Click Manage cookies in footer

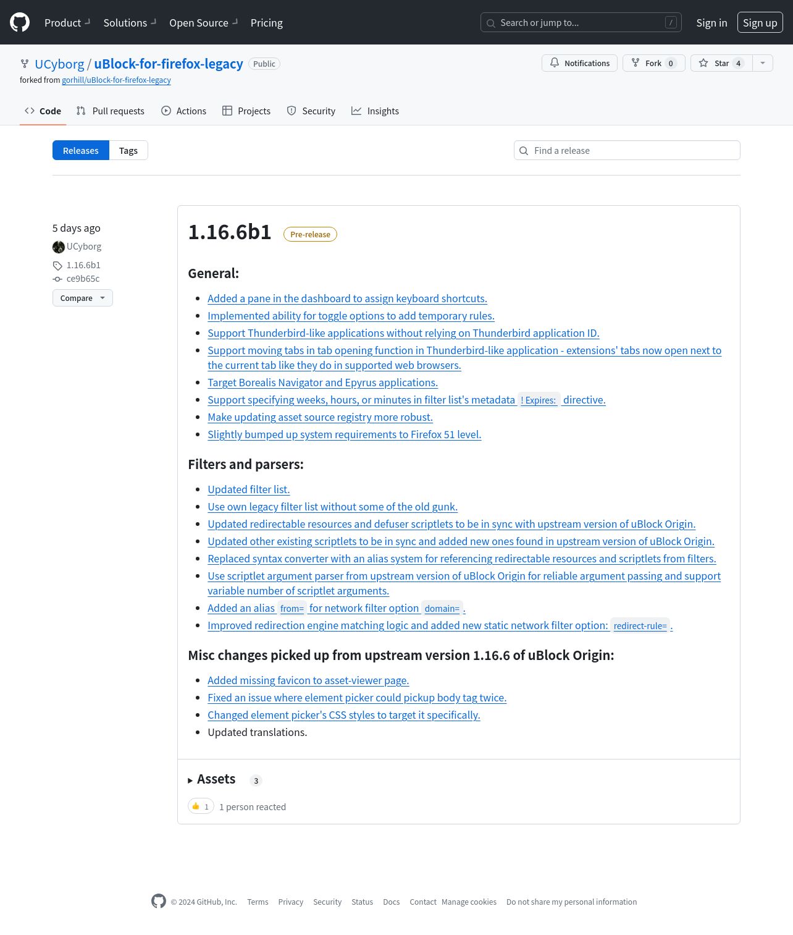point(469,902)
